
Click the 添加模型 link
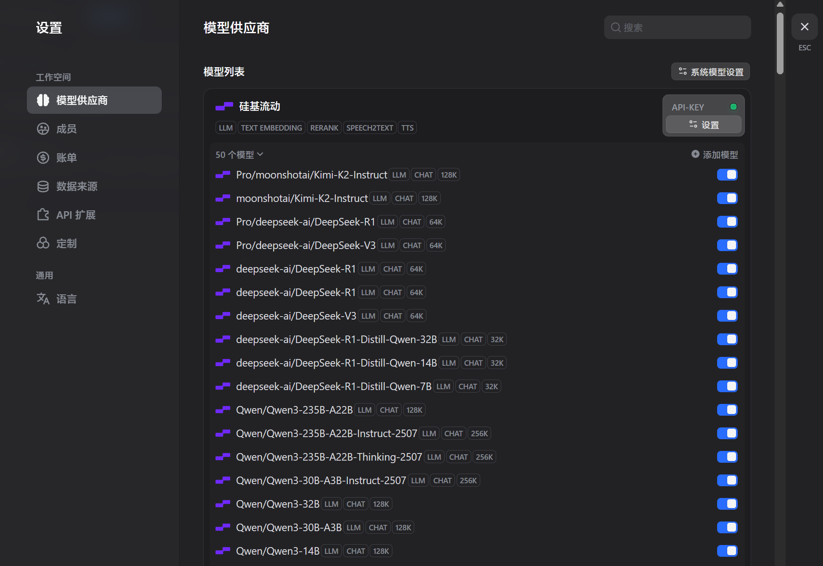tap(720, 155)
